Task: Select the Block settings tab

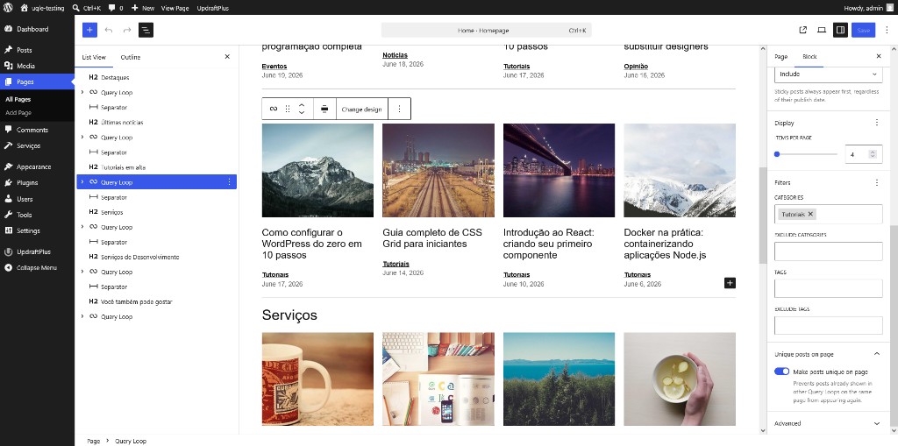Action: click(809, 56)
